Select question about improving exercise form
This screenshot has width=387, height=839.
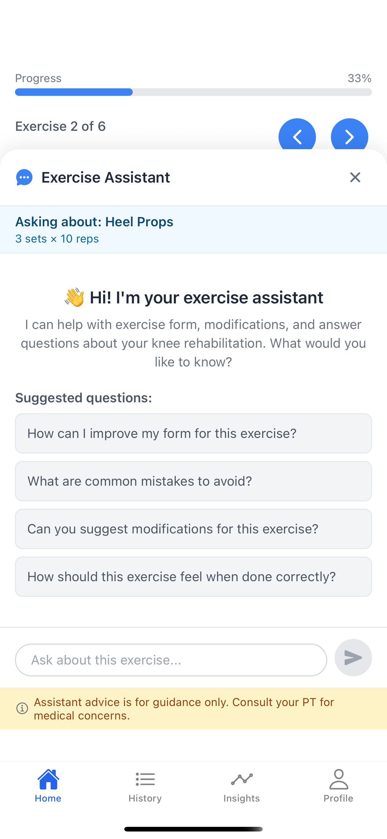point(193,433)
